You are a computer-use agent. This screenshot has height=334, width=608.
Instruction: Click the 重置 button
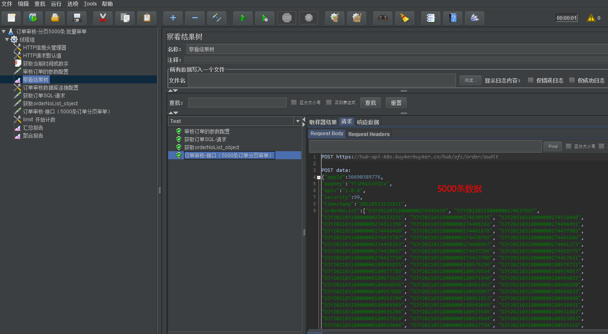[396, 103]
